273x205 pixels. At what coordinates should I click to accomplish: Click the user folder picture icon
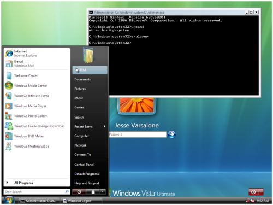tap(88, 55)
